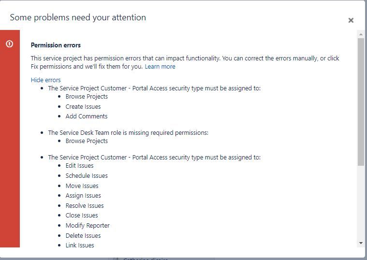This screenshot has height=260, width=367.
Task: Select the Edit Issues list entry
Action: (79, 166)
